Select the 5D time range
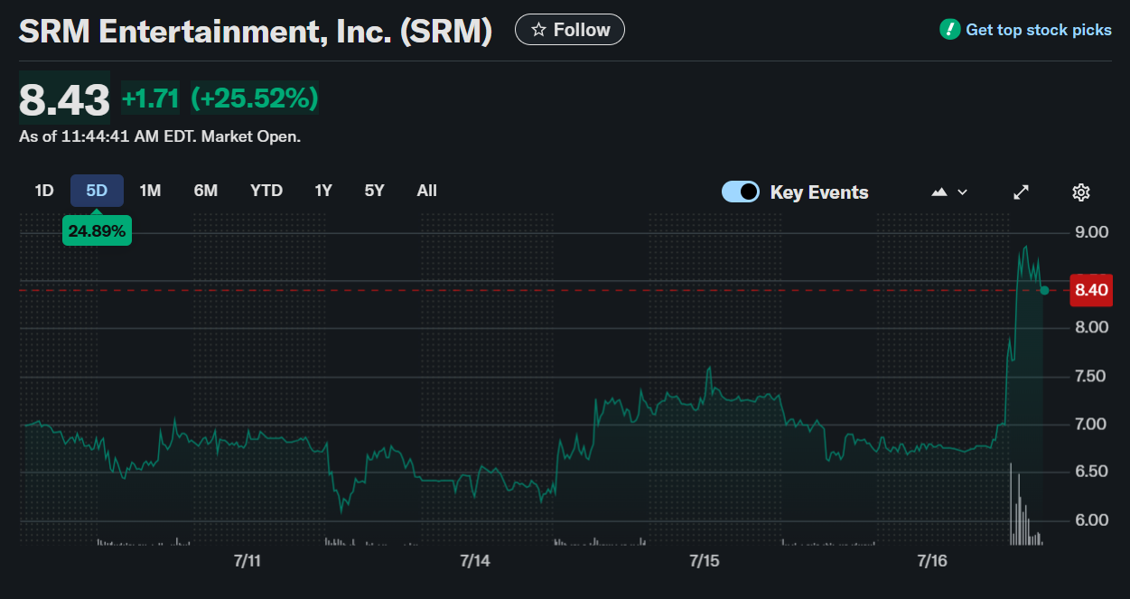The height and width of the screenshot is (599, 1130). pyautogui.click(x=97, y=191)
